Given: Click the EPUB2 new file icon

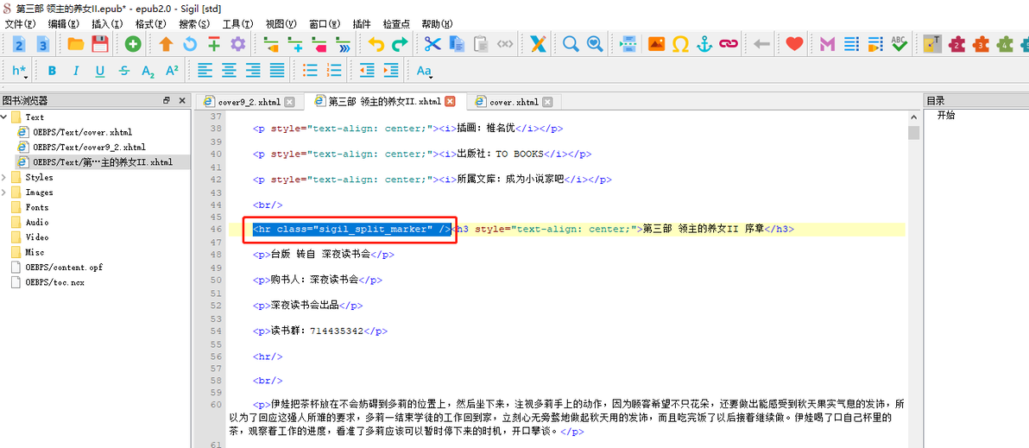Looking at the screenshot, I should pyautogui.click(x=20, y=44).
